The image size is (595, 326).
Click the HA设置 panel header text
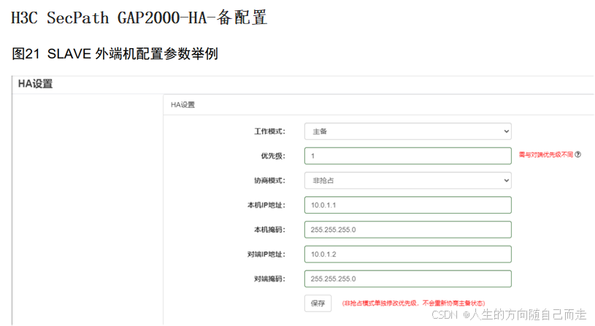(x=183, y=104)
